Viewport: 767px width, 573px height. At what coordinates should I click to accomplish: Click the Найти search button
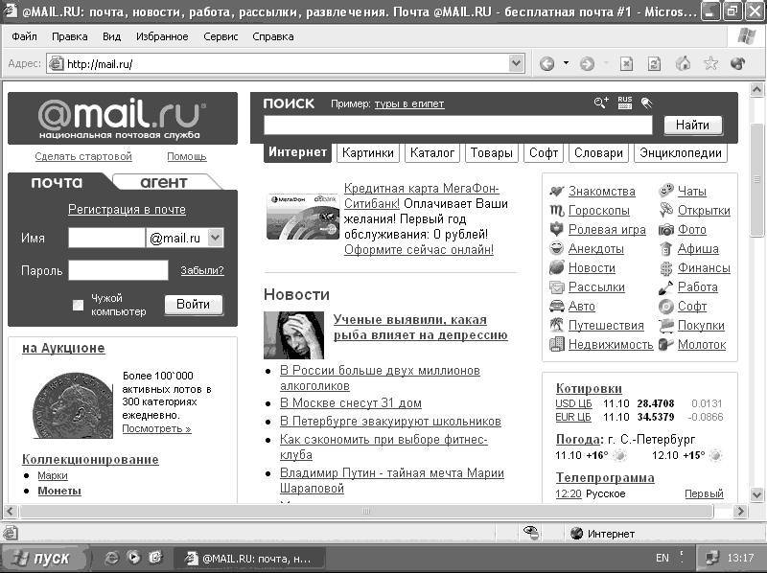(x=692, y=126)
